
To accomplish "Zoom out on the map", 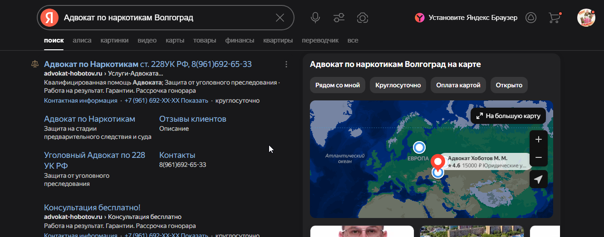I will tap(539, 157).
